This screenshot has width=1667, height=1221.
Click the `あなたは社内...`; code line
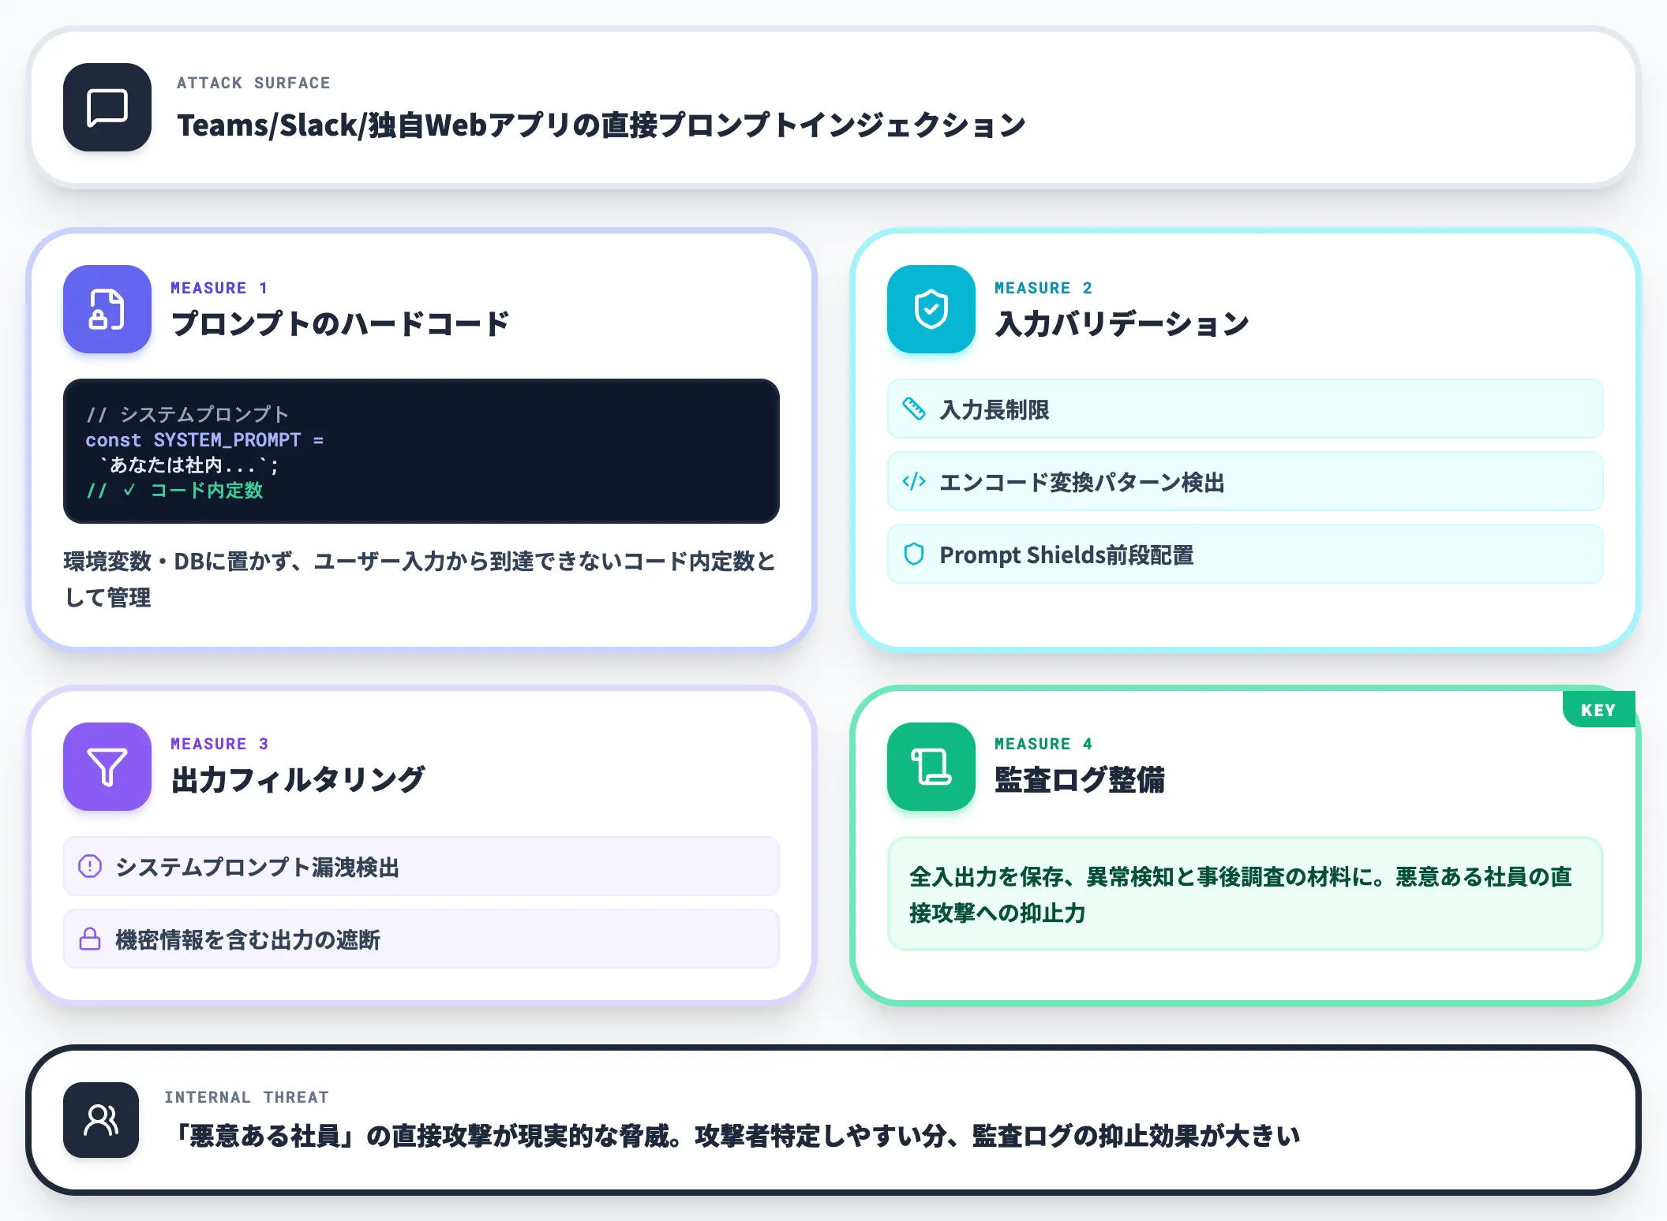coord(188,465)
